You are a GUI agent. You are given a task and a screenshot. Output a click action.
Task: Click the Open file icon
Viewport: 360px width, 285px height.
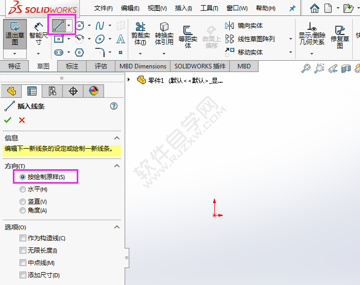pyautogui.click(x=348, y=8)
